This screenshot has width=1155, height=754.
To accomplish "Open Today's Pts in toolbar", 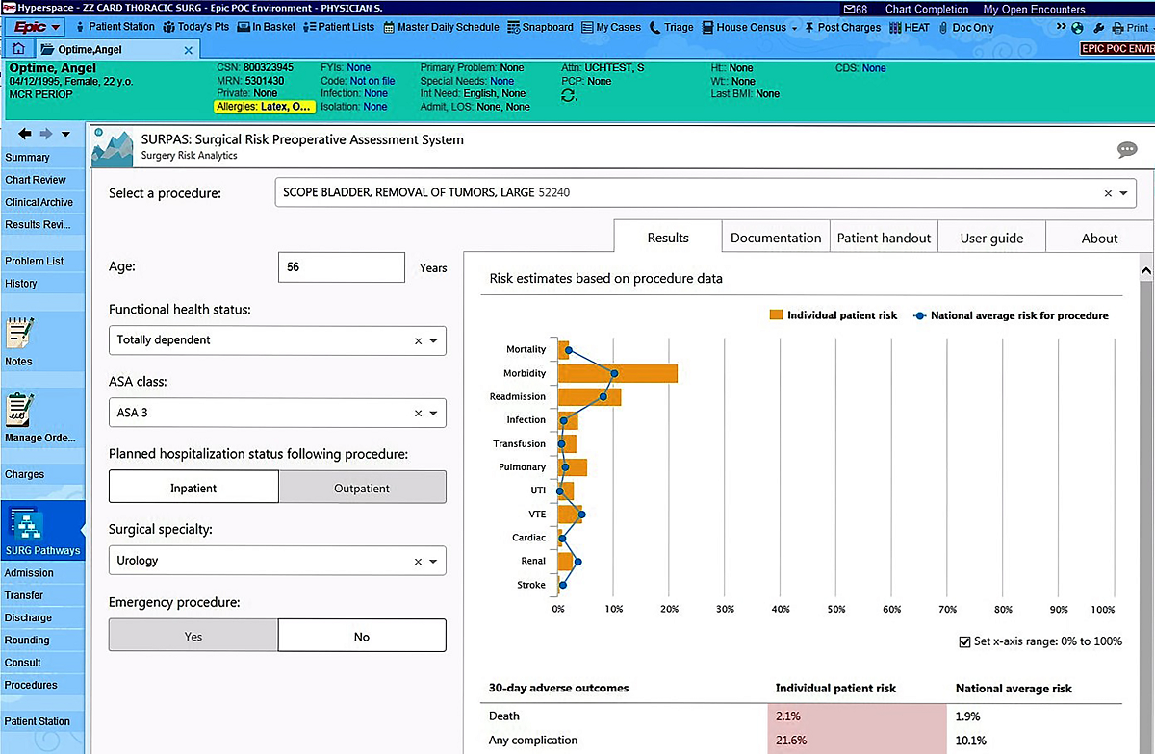I will coord(195,27).
